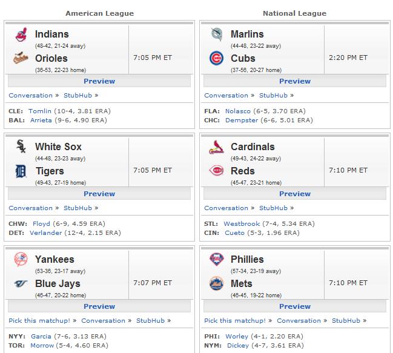Open Conversation link under Marlins-Cubs game
This screenshot has height=353, width=393.
226,96
